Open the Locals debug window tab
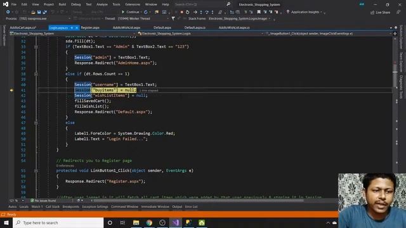This screenshot has width=406, height=228. tap(24, 206)
